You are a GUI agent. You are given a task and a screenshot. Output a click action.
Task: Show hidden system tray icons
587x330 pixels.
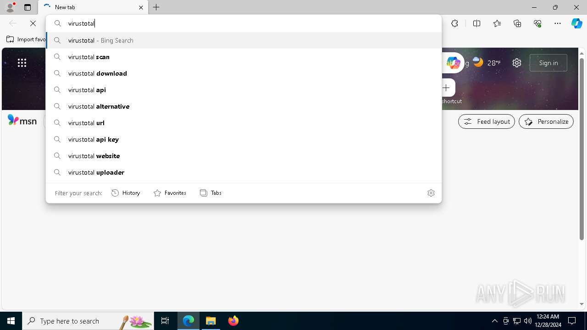[494, 321]
